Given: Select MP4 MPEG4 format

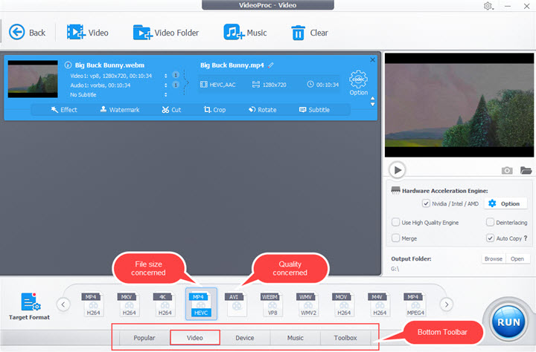Looking at the screenshot, I should tap(415, 304).
